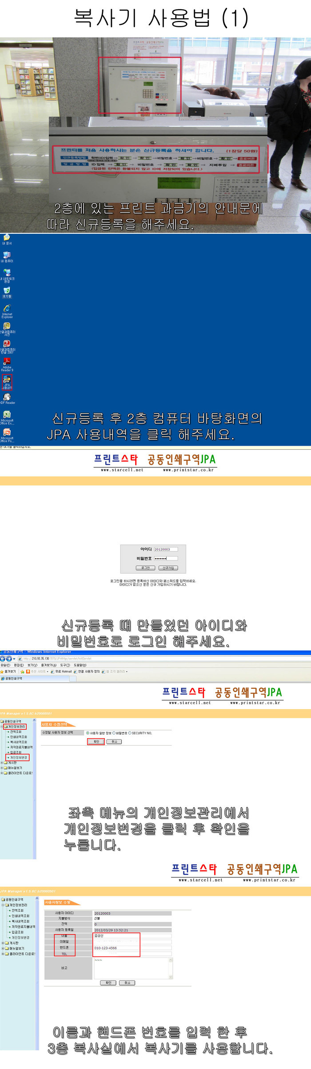This screenshot has height=1069, width=311.
Task: Launch Microsoft Office Excel shortcut
Action: 7,418
